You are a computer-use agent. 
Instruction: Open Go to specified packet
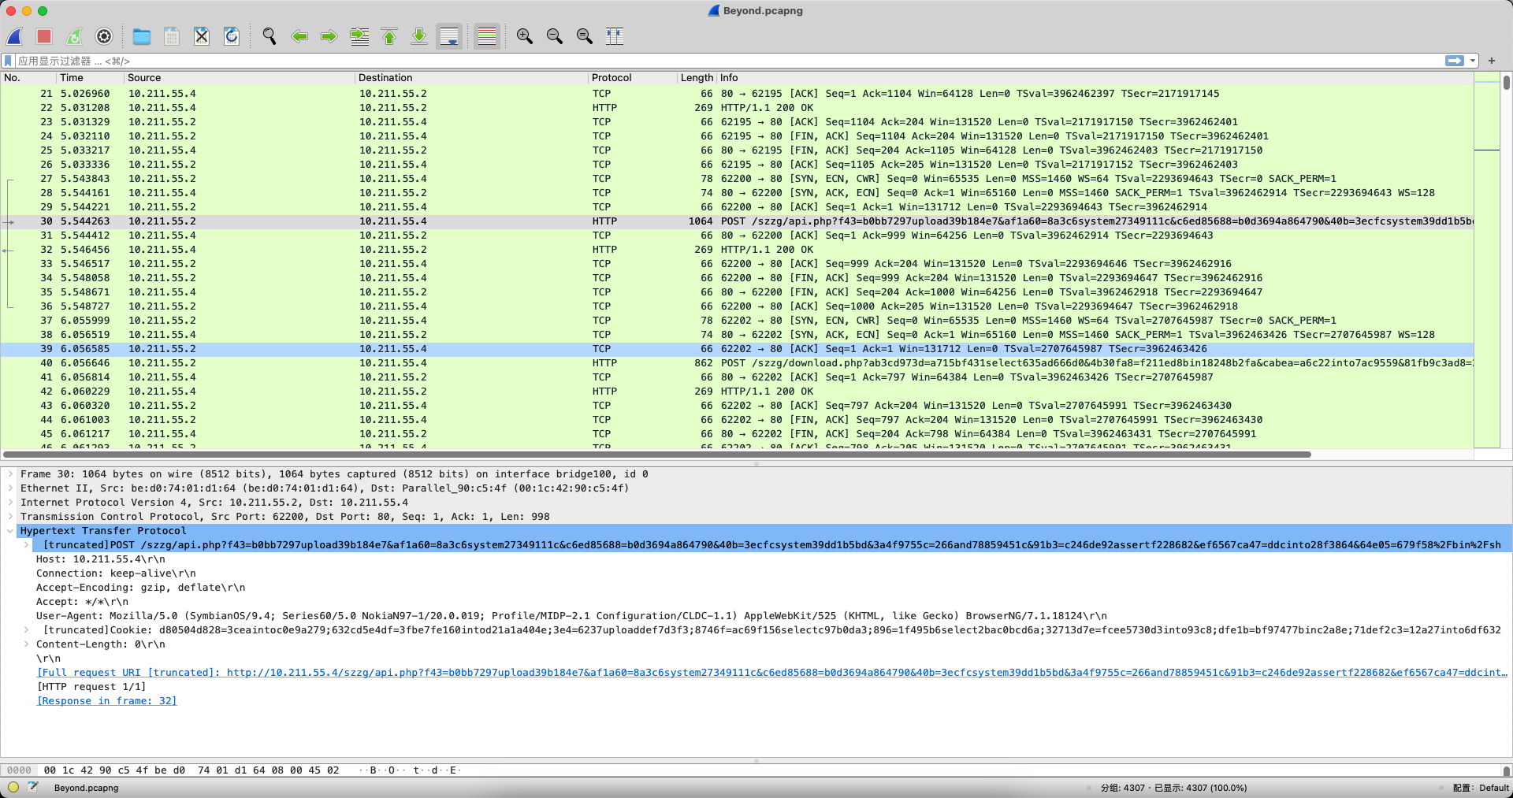coord(359,36)
